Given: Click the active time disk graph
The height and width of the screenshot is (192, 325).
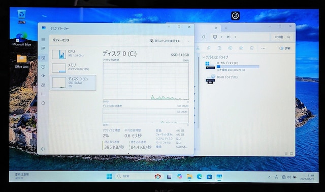Looking at the screenshot, I should pyautogui.click(x=146, y=81).
